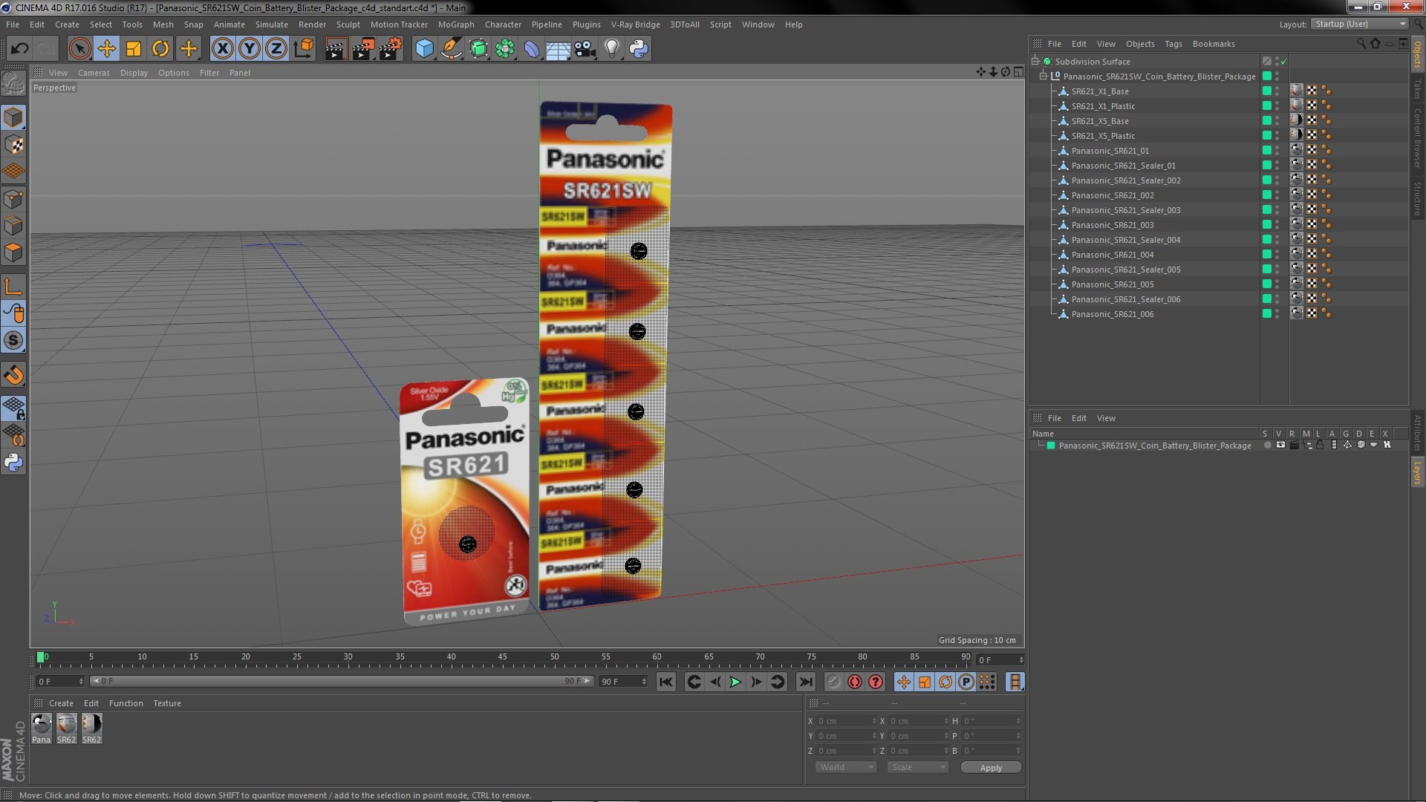Open viewport Cameras menu
The width and height of the screenshot is (1426, 802).
click(94, 73)
